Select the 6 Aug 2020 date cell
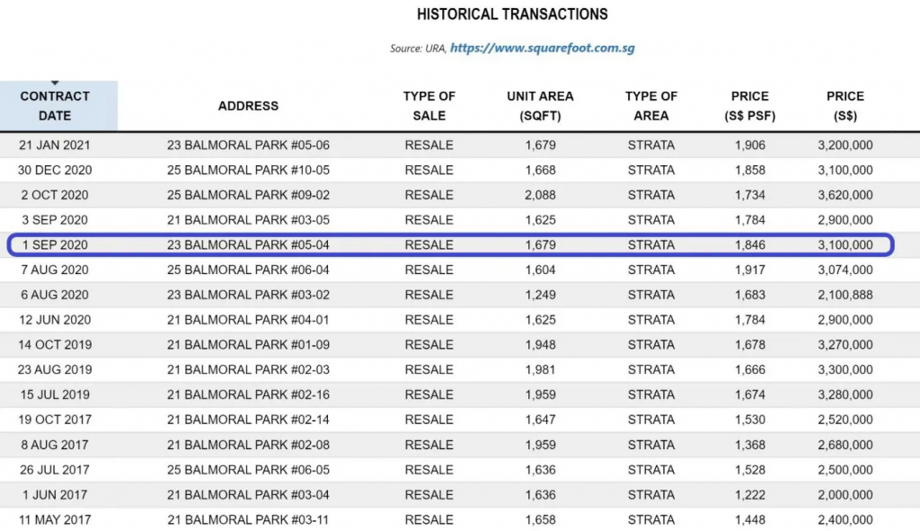920x531 pixels. pos(55,295)
